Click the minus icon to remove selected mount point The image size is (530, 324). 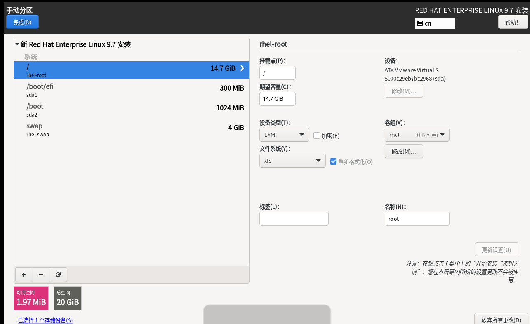click(x=41, y=275)
